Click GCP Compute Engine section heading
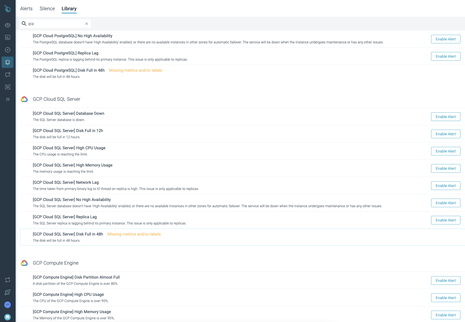This screenshot has width=465, height=322. pos(56,263)
